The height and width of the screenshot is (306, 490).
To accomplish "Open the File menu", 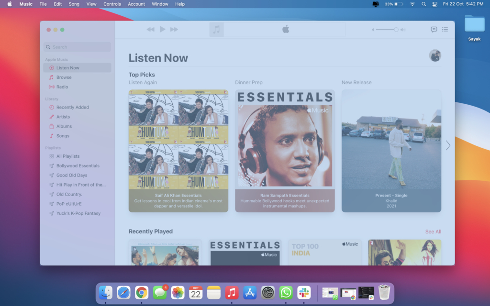I will pyautogui.click(x=43, y=4).
